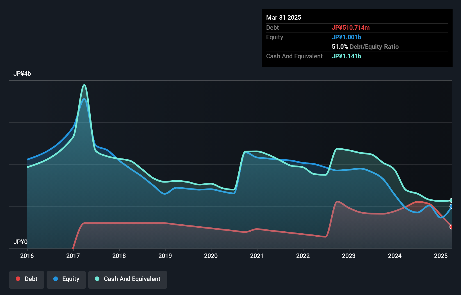Select the red Debt endpoint marker
Image resolution: width=461 pixels, height=295 pixels.
451,227
